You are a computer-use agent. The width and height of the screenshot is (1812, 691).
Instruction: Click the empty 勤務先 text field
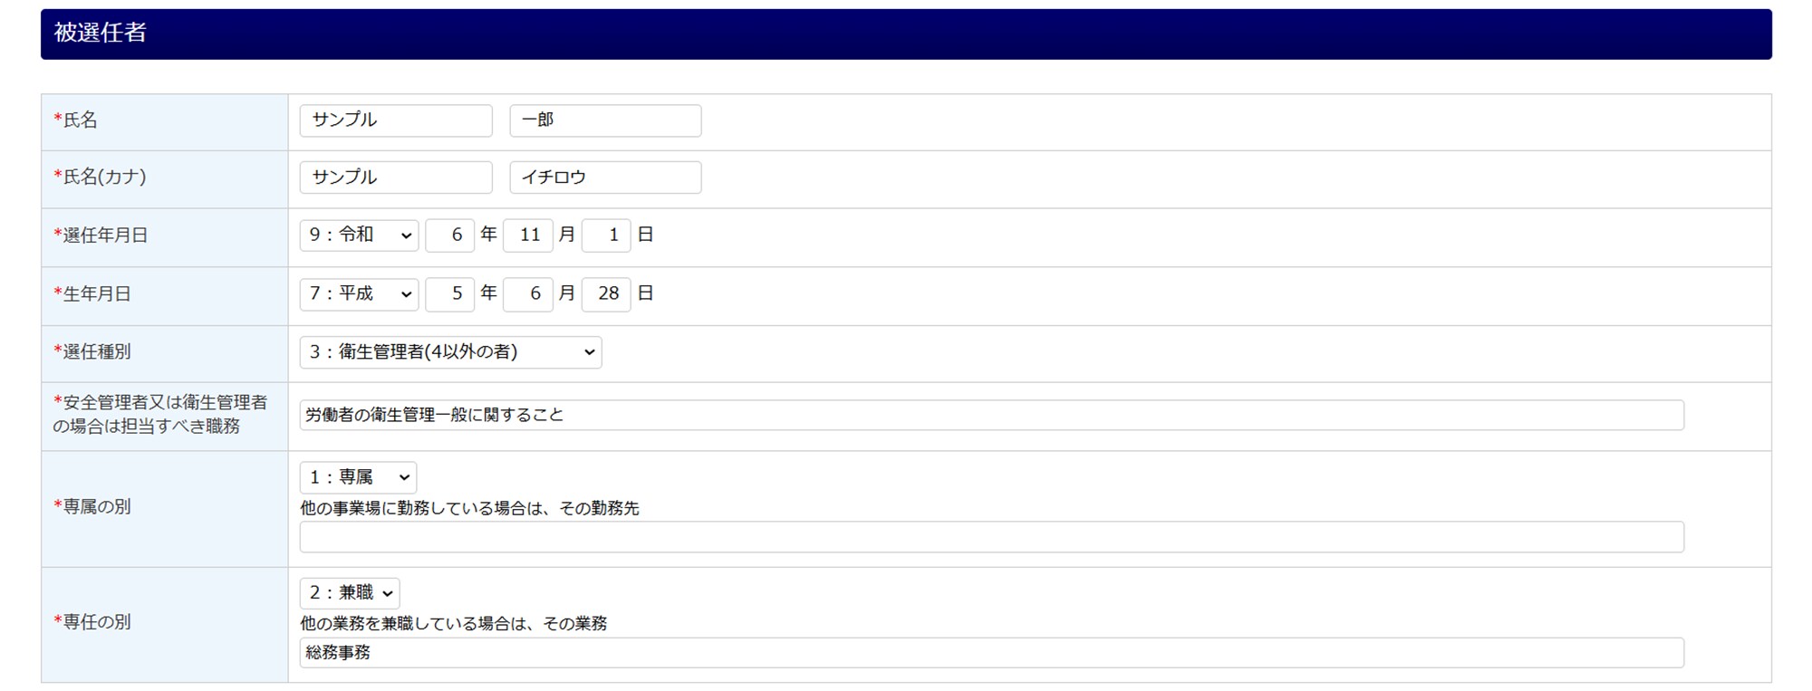pos(991,537)
